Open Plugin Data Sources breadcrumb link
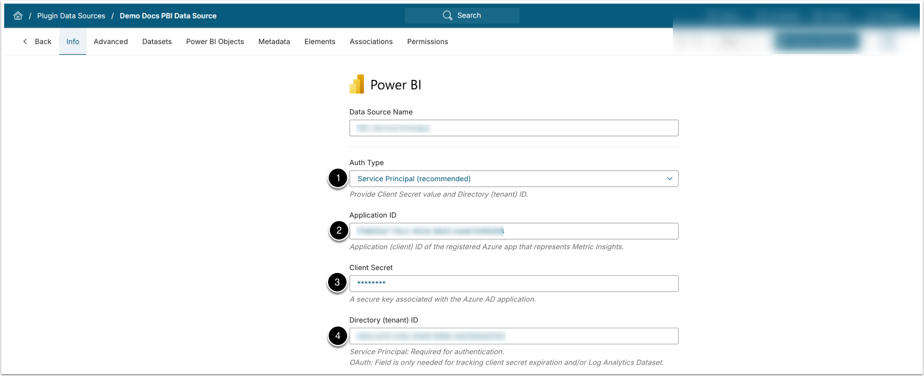 71,16
